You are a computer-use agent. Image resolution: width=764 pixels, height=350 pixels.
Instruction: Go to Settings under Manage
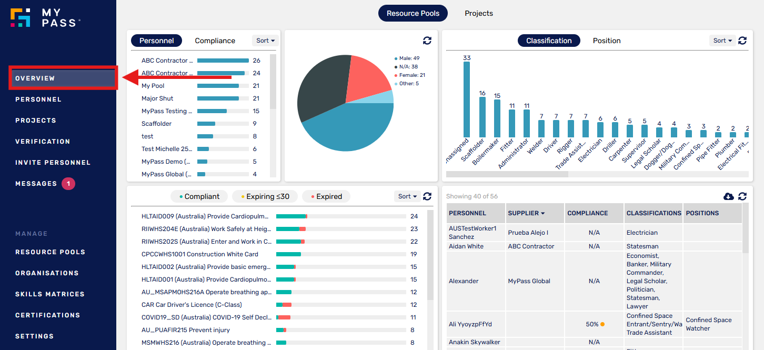35,336
